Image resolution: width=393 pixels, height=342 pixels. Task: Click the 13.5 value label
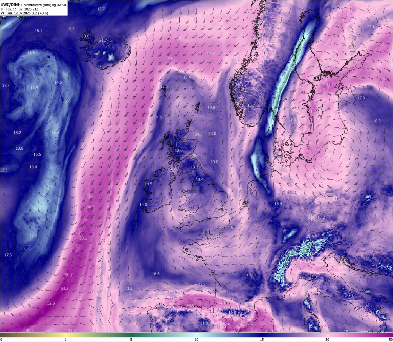pos(248,276)
